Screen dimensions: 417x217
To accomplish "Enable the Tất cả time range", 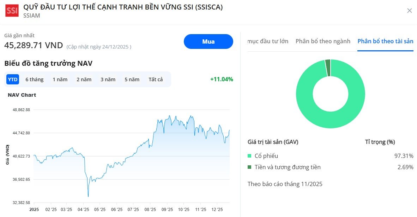I will coord(156,79).
